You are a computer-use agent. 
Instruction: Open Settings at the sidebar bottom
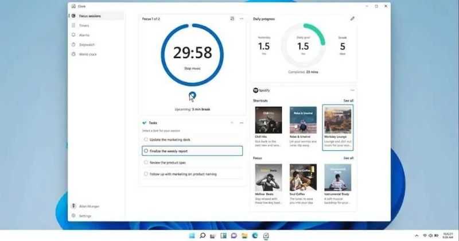pyautogui.click(x=96, y=216)
